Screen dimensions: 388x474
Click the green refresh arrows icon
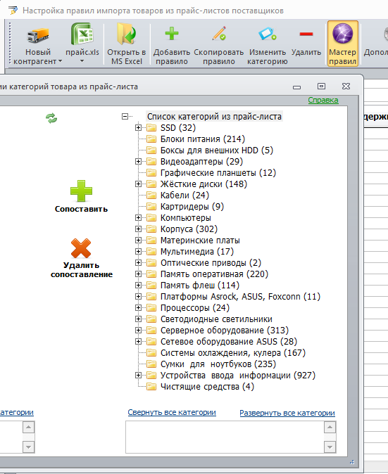tap(51, 118)
